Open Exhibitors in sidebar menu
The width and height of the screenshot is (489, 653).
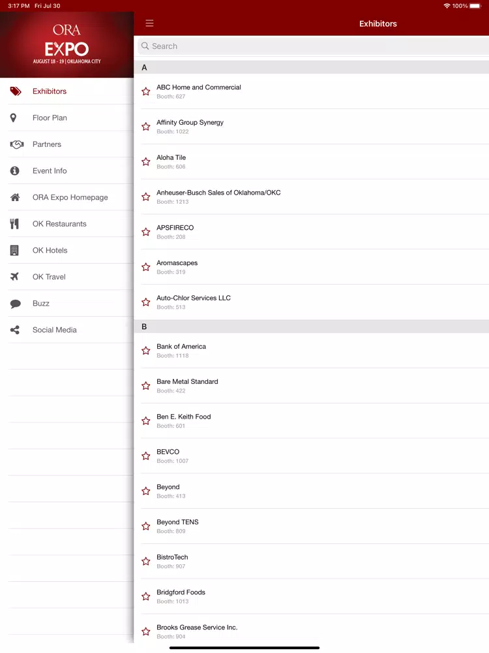67,91
